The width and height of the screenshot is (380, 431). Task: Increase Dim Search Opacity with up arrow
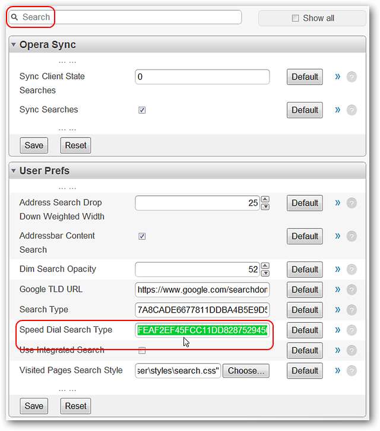(x=265, y=266)
